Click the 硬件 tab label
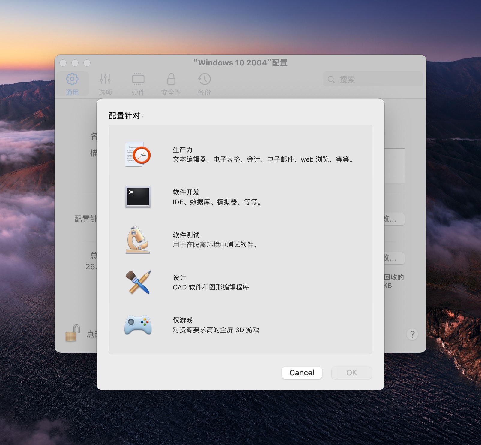The image size is (481, 445). tap(138, 92)
